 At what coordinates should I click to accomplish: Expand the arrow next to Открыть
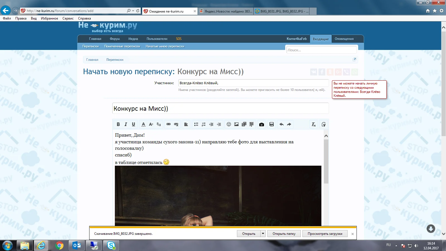click(x=263, y=234)
